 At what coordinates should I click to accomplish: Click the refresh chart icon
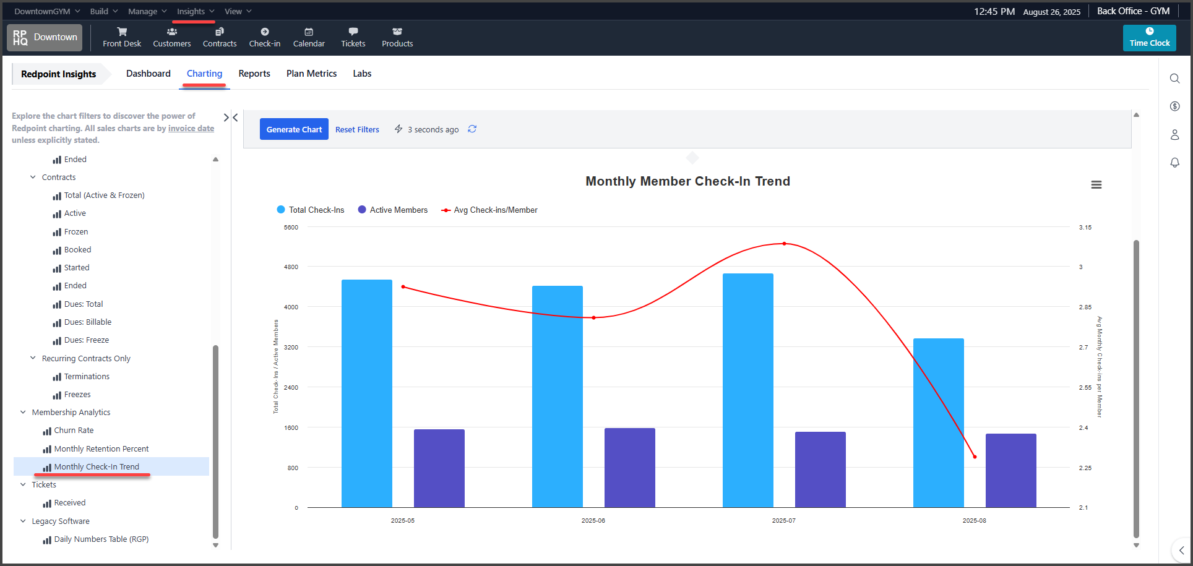[472, 129]
